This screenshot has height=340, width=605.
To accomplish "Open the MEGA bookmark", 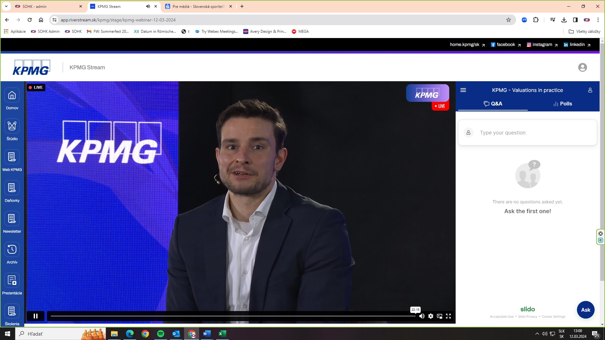I will coord(300,31).
